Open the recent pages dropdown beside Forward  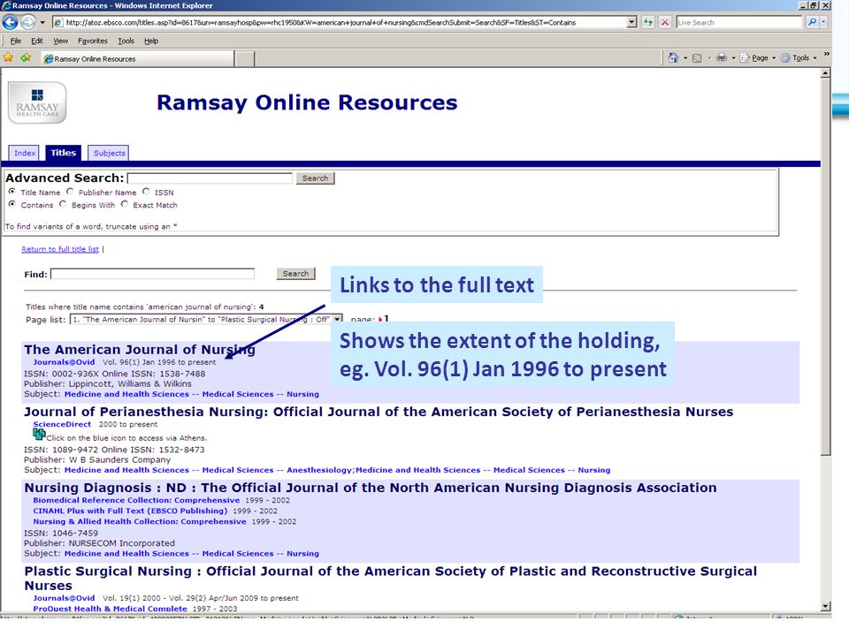[x=42, y=23]
